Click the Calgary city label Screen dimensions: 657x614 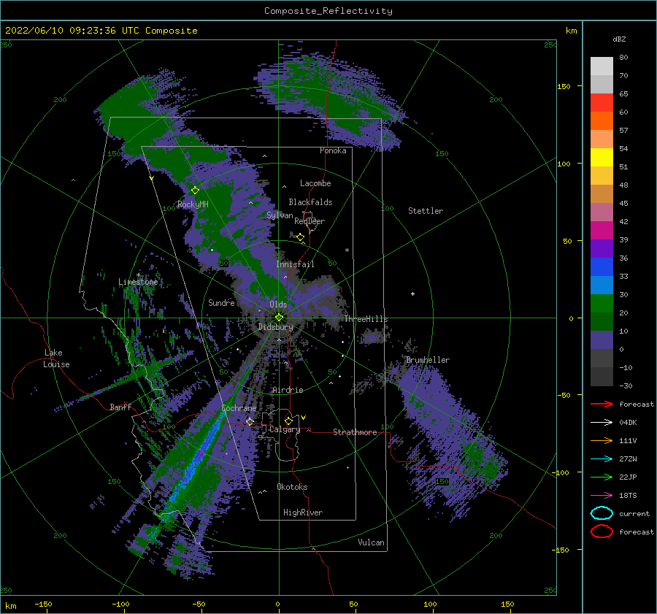(285, 429)
